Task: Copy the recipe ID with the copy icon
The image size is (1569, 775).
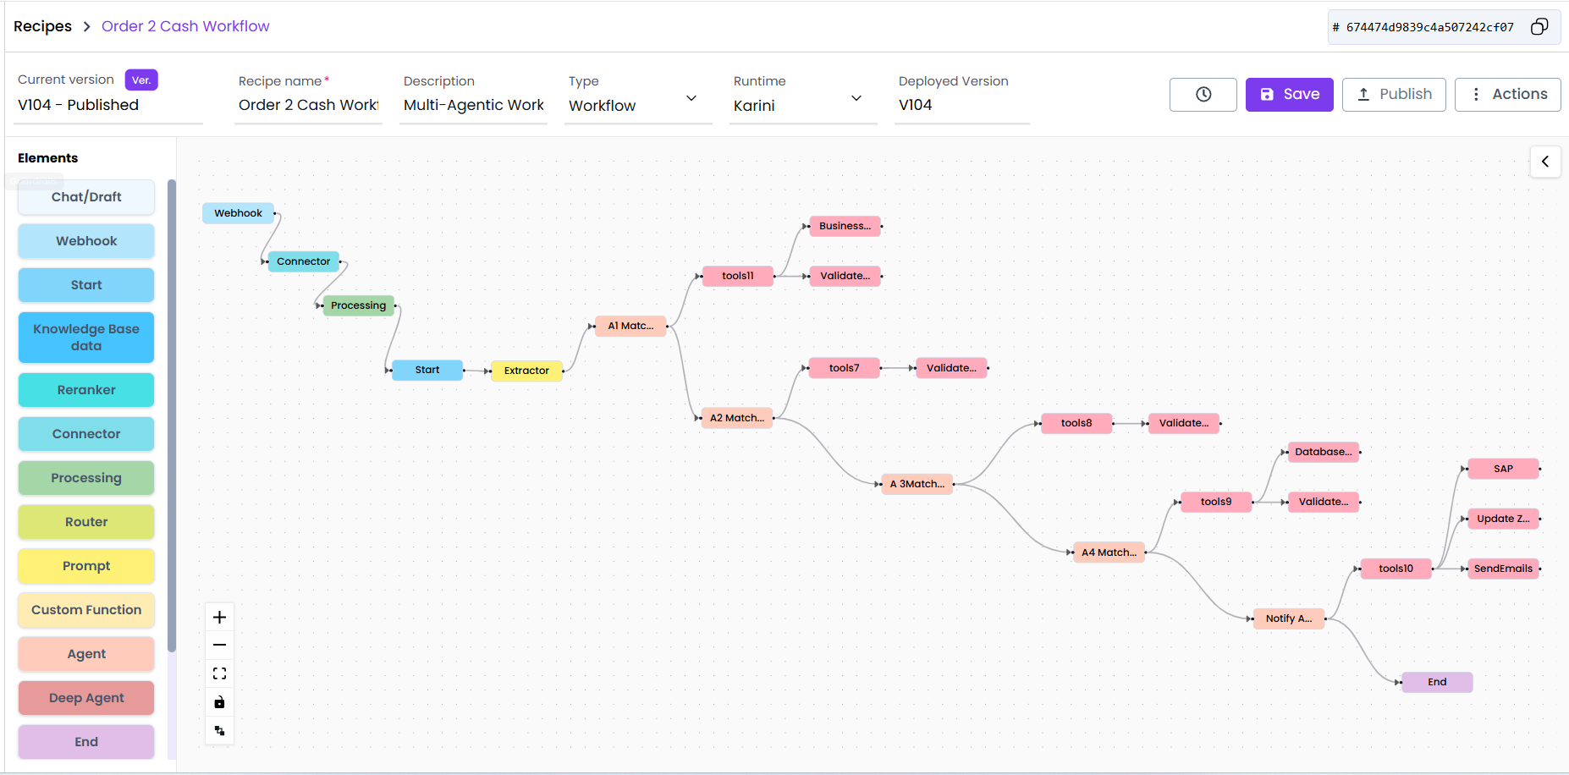Action: click(1539, 26)
